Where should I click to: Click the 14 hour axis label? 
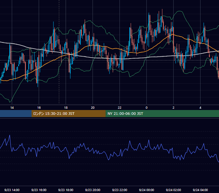click(12, 108)
